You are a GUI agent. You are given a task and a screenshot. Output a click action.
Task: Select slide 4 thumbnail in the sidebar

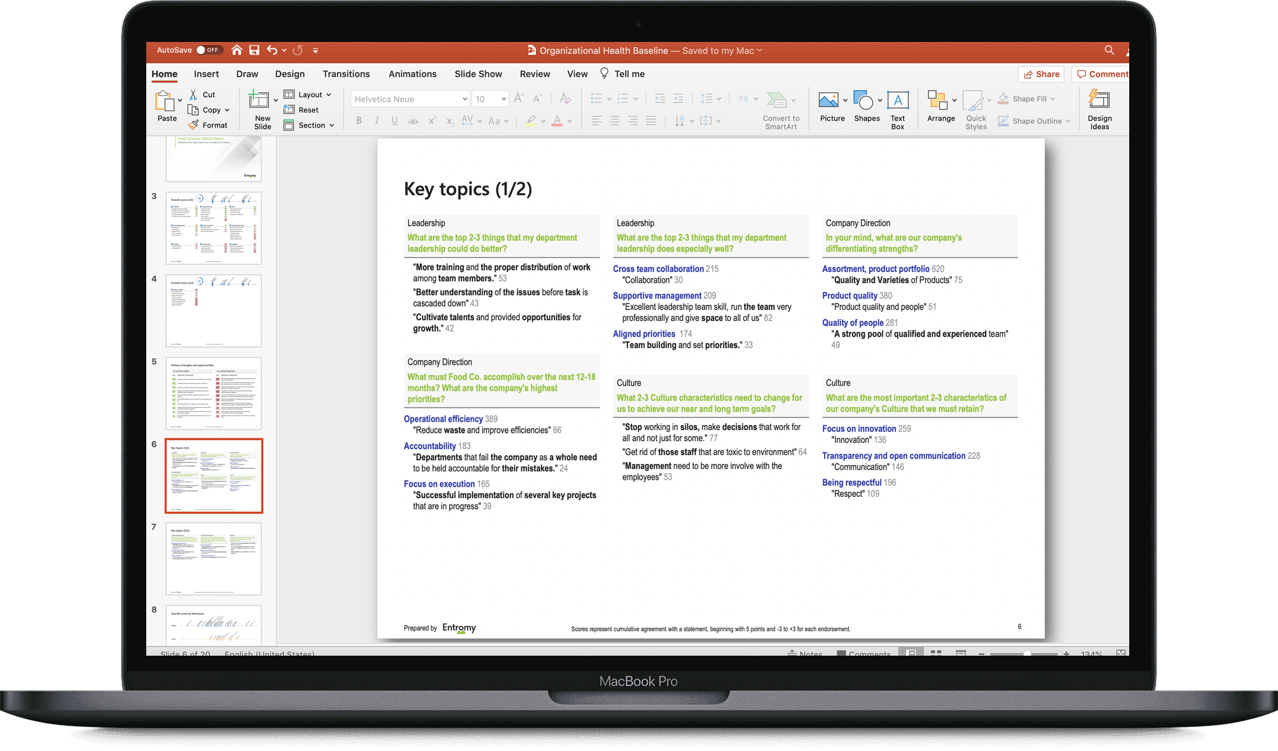pyautogui.click(x=213, y=310)
